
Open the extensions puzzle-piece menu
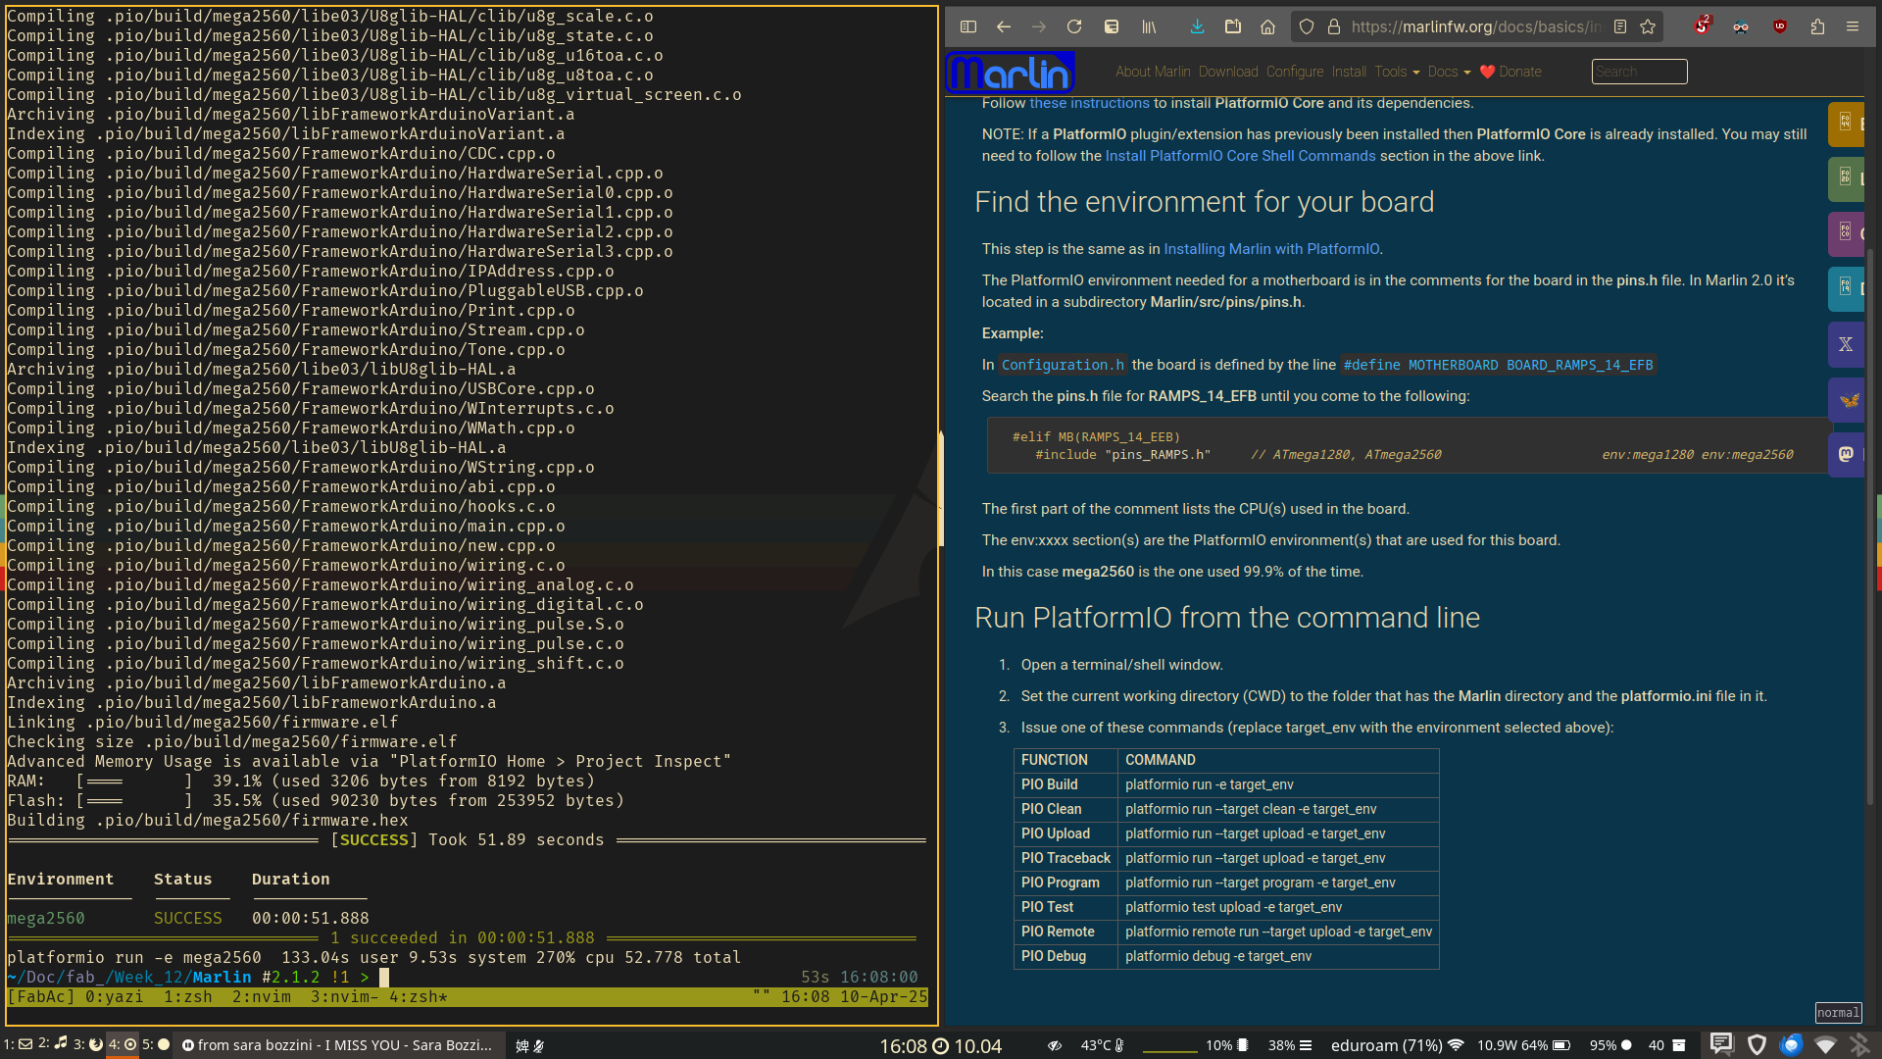coord(1817,27)
